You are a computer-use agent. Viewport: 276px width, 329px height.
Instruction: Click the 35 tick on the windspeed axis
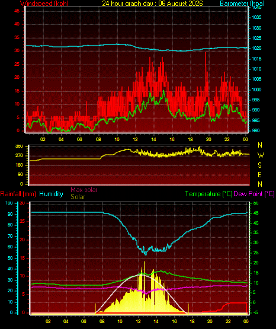click(x=17, y=38)
